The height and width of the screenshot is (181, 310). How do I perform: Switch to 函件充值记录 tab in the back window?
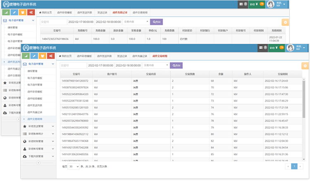pos(120,12)
